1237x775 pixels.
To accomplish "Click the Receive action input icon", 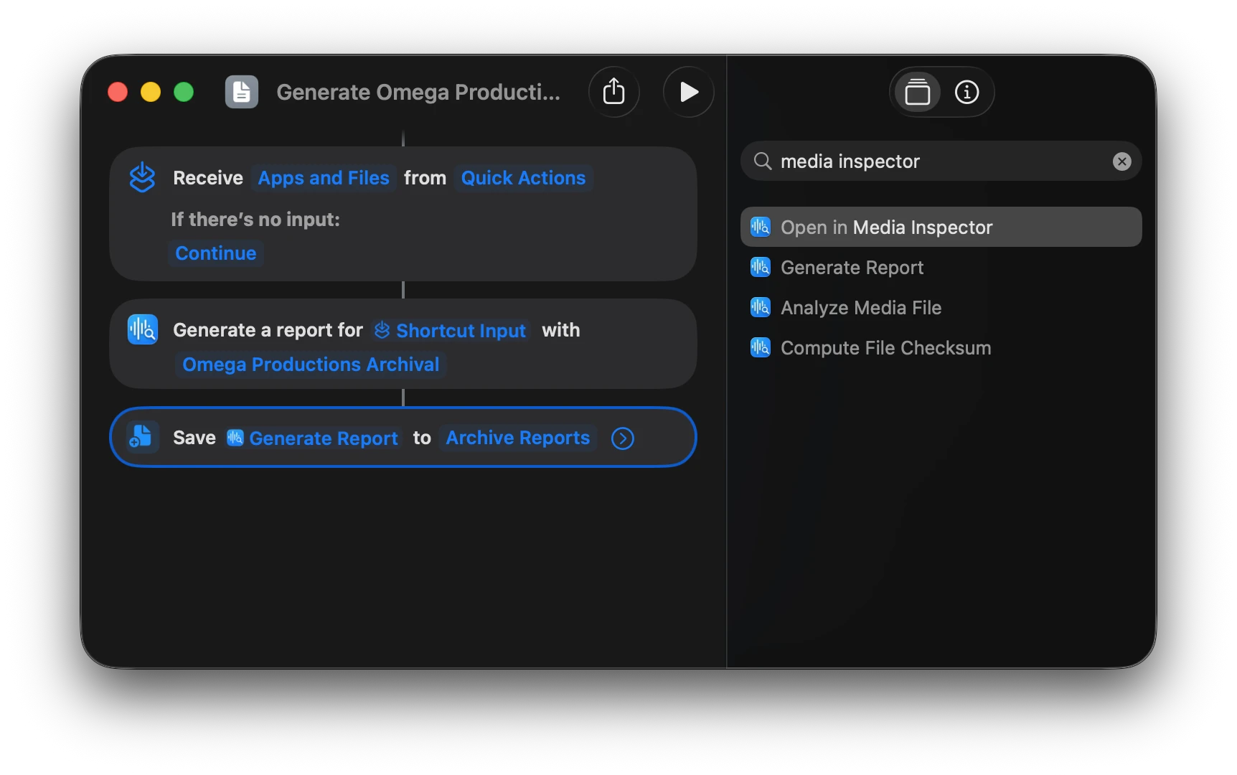I will pos(142,177).
